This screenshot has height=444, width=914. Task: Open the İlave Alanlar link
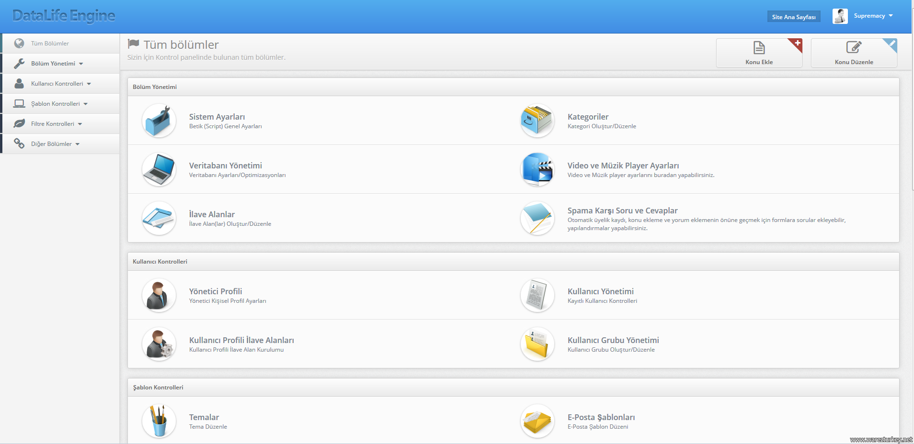tap(212, 214)
